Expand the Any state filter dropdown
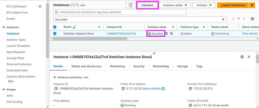The image size is (259, 108). [x=140, y=19]
